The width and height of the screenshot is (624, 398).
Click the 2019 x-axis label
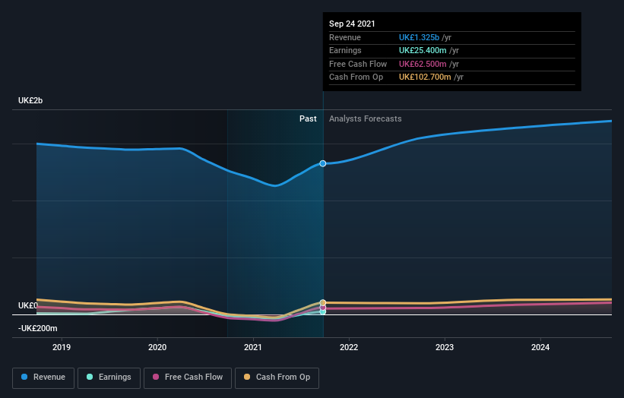tap(62, 347)
